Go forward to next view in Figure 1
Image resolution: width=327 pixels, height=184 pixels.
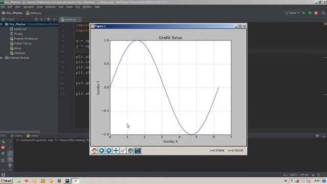click(x=109, y=151)
